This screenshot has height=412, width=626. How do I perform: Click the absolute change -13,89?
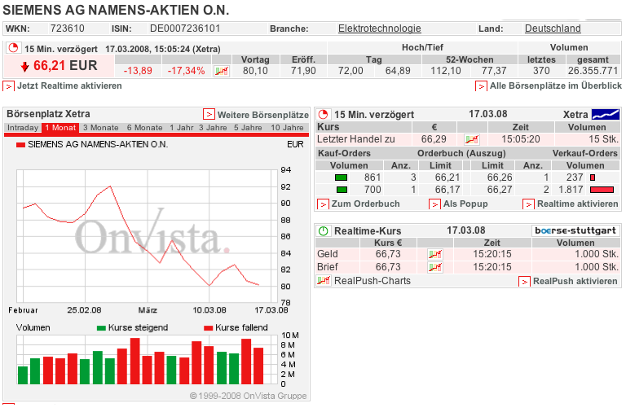point(138,71)
